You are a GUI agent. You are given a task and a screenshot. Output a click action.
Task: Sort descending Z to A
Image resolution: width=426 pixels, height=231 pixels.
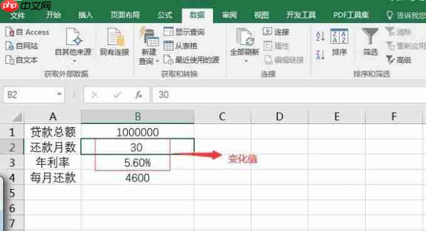coord(320,55)
